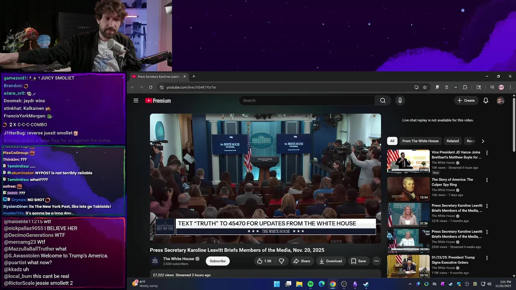
Task: Open the YouTube hamburger guide menu
Action: (x=136, y=101)
